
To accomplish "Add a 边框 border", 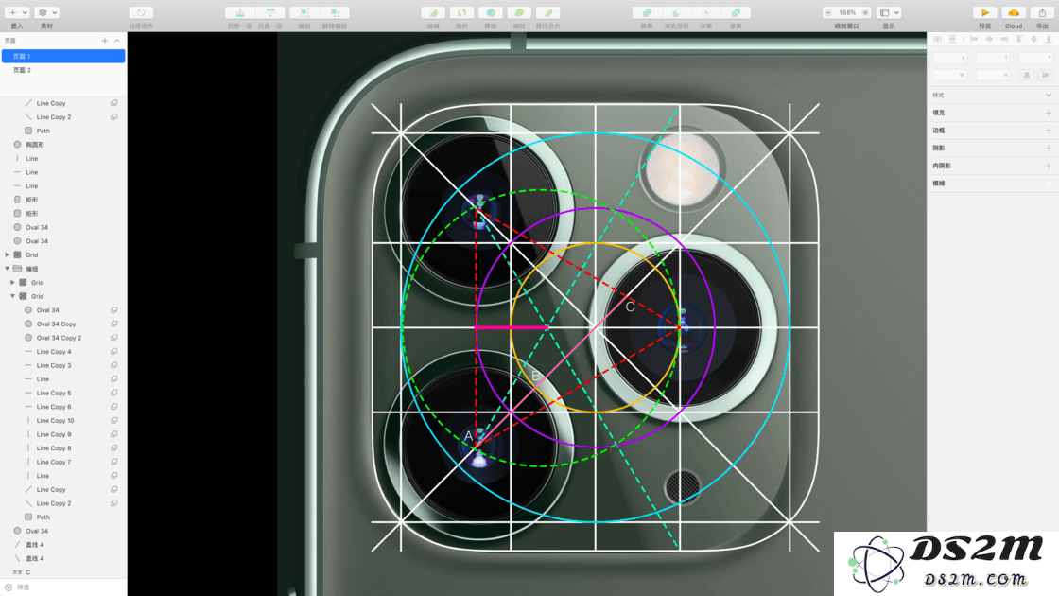I will click(1049, 131).
